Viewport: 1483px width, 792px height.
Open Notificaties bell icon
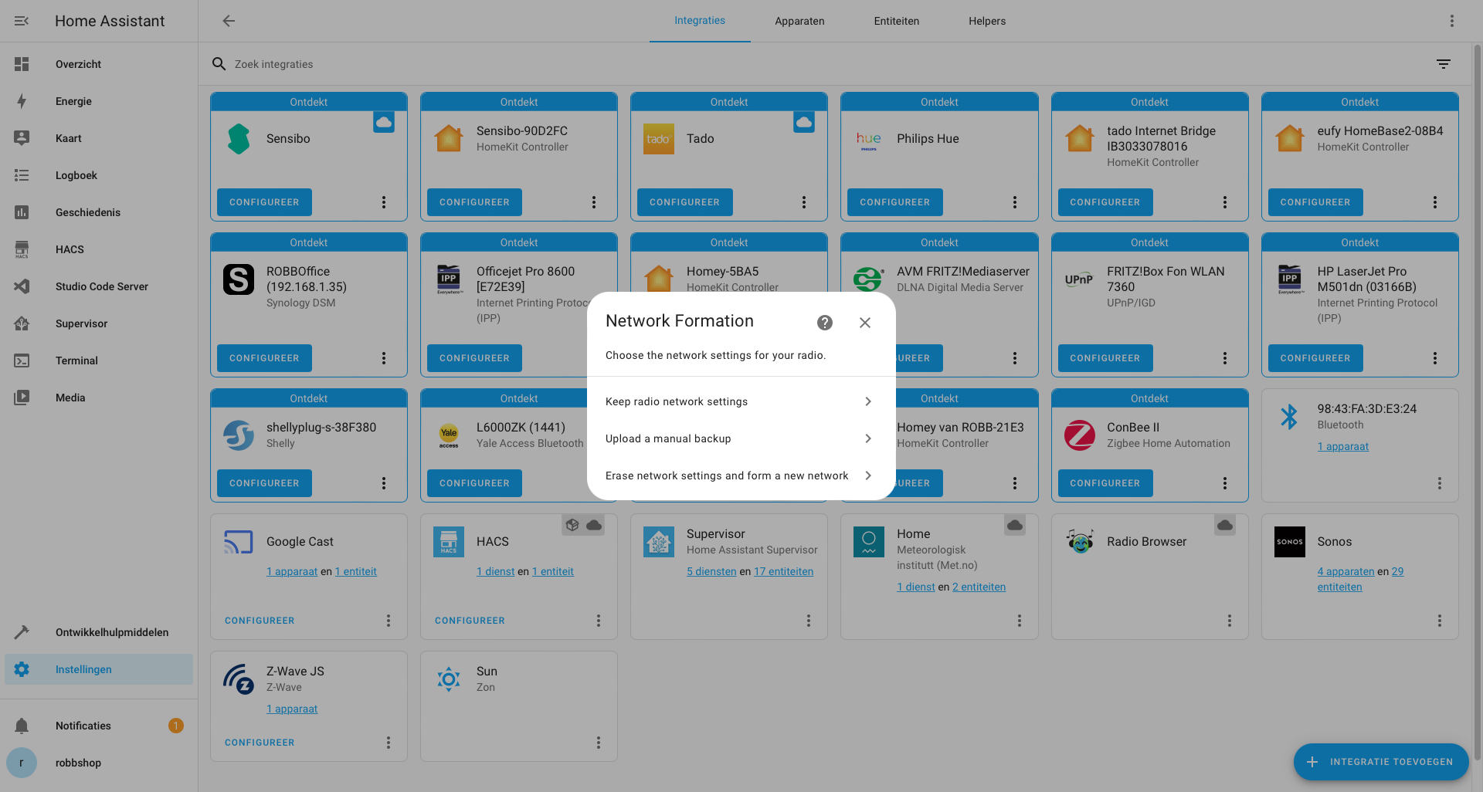pos(22,726)
